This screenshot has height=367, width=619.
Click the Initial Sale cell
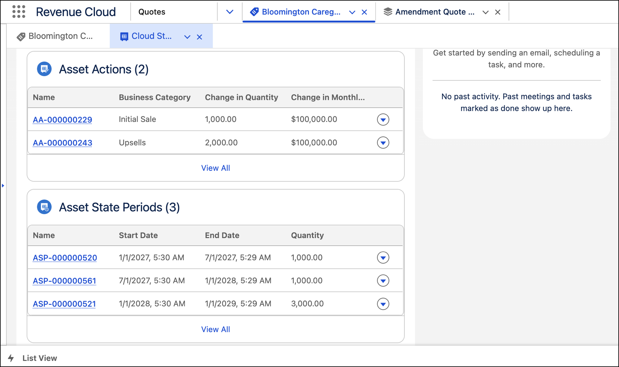(x=137, y=119)
